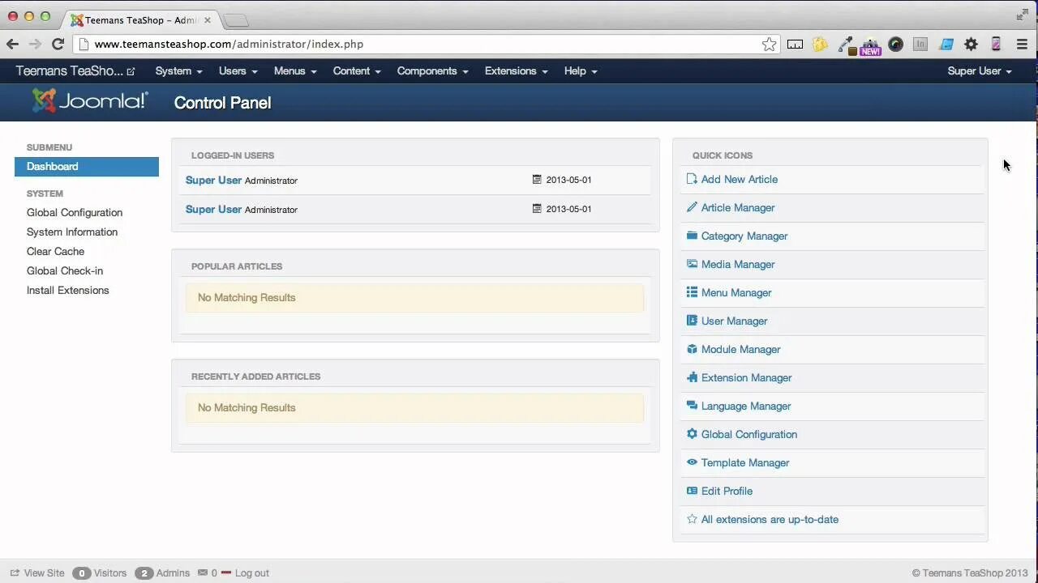Open Global Configuration in the System sidebar

point(75,213)
